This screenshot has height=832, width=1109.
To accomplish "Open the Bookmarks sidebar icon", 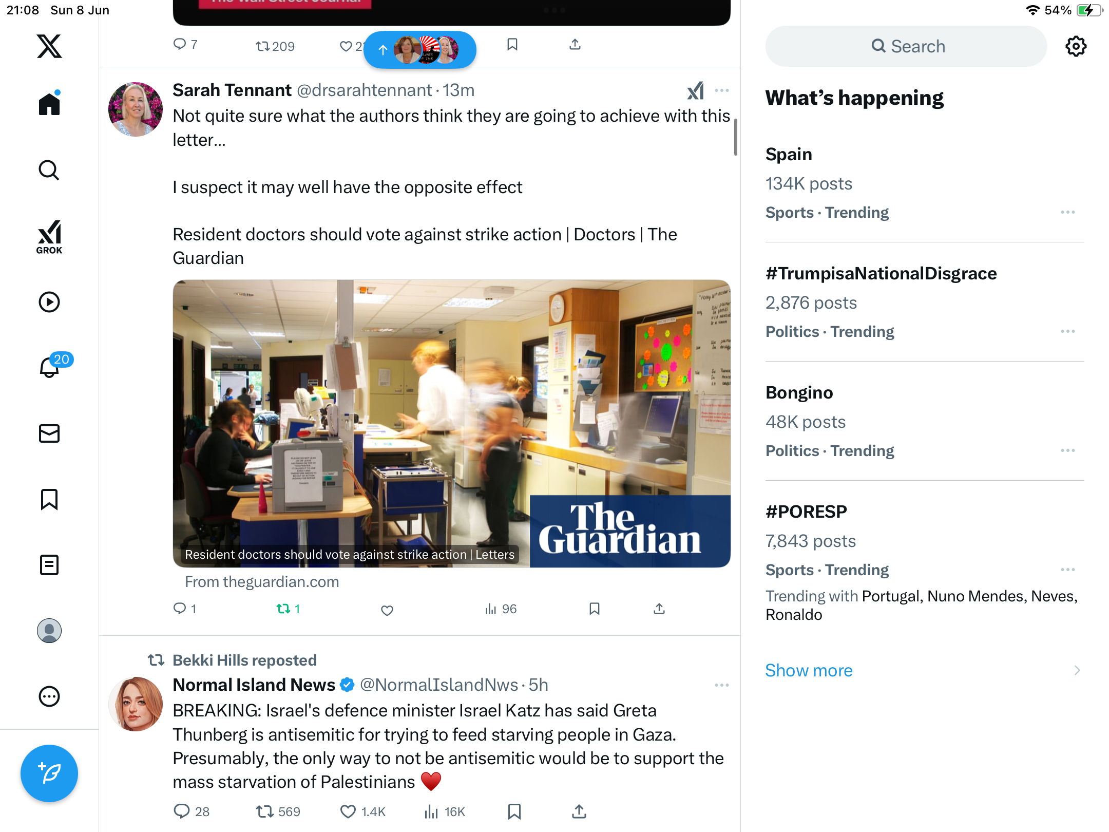I will coord(49,499).
